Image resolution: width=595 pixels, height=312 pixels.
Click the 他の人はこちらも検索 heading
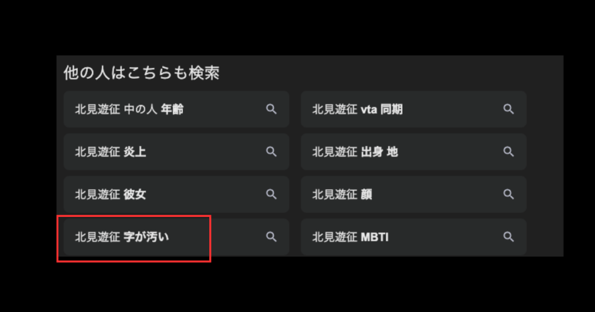coord(141,72)
